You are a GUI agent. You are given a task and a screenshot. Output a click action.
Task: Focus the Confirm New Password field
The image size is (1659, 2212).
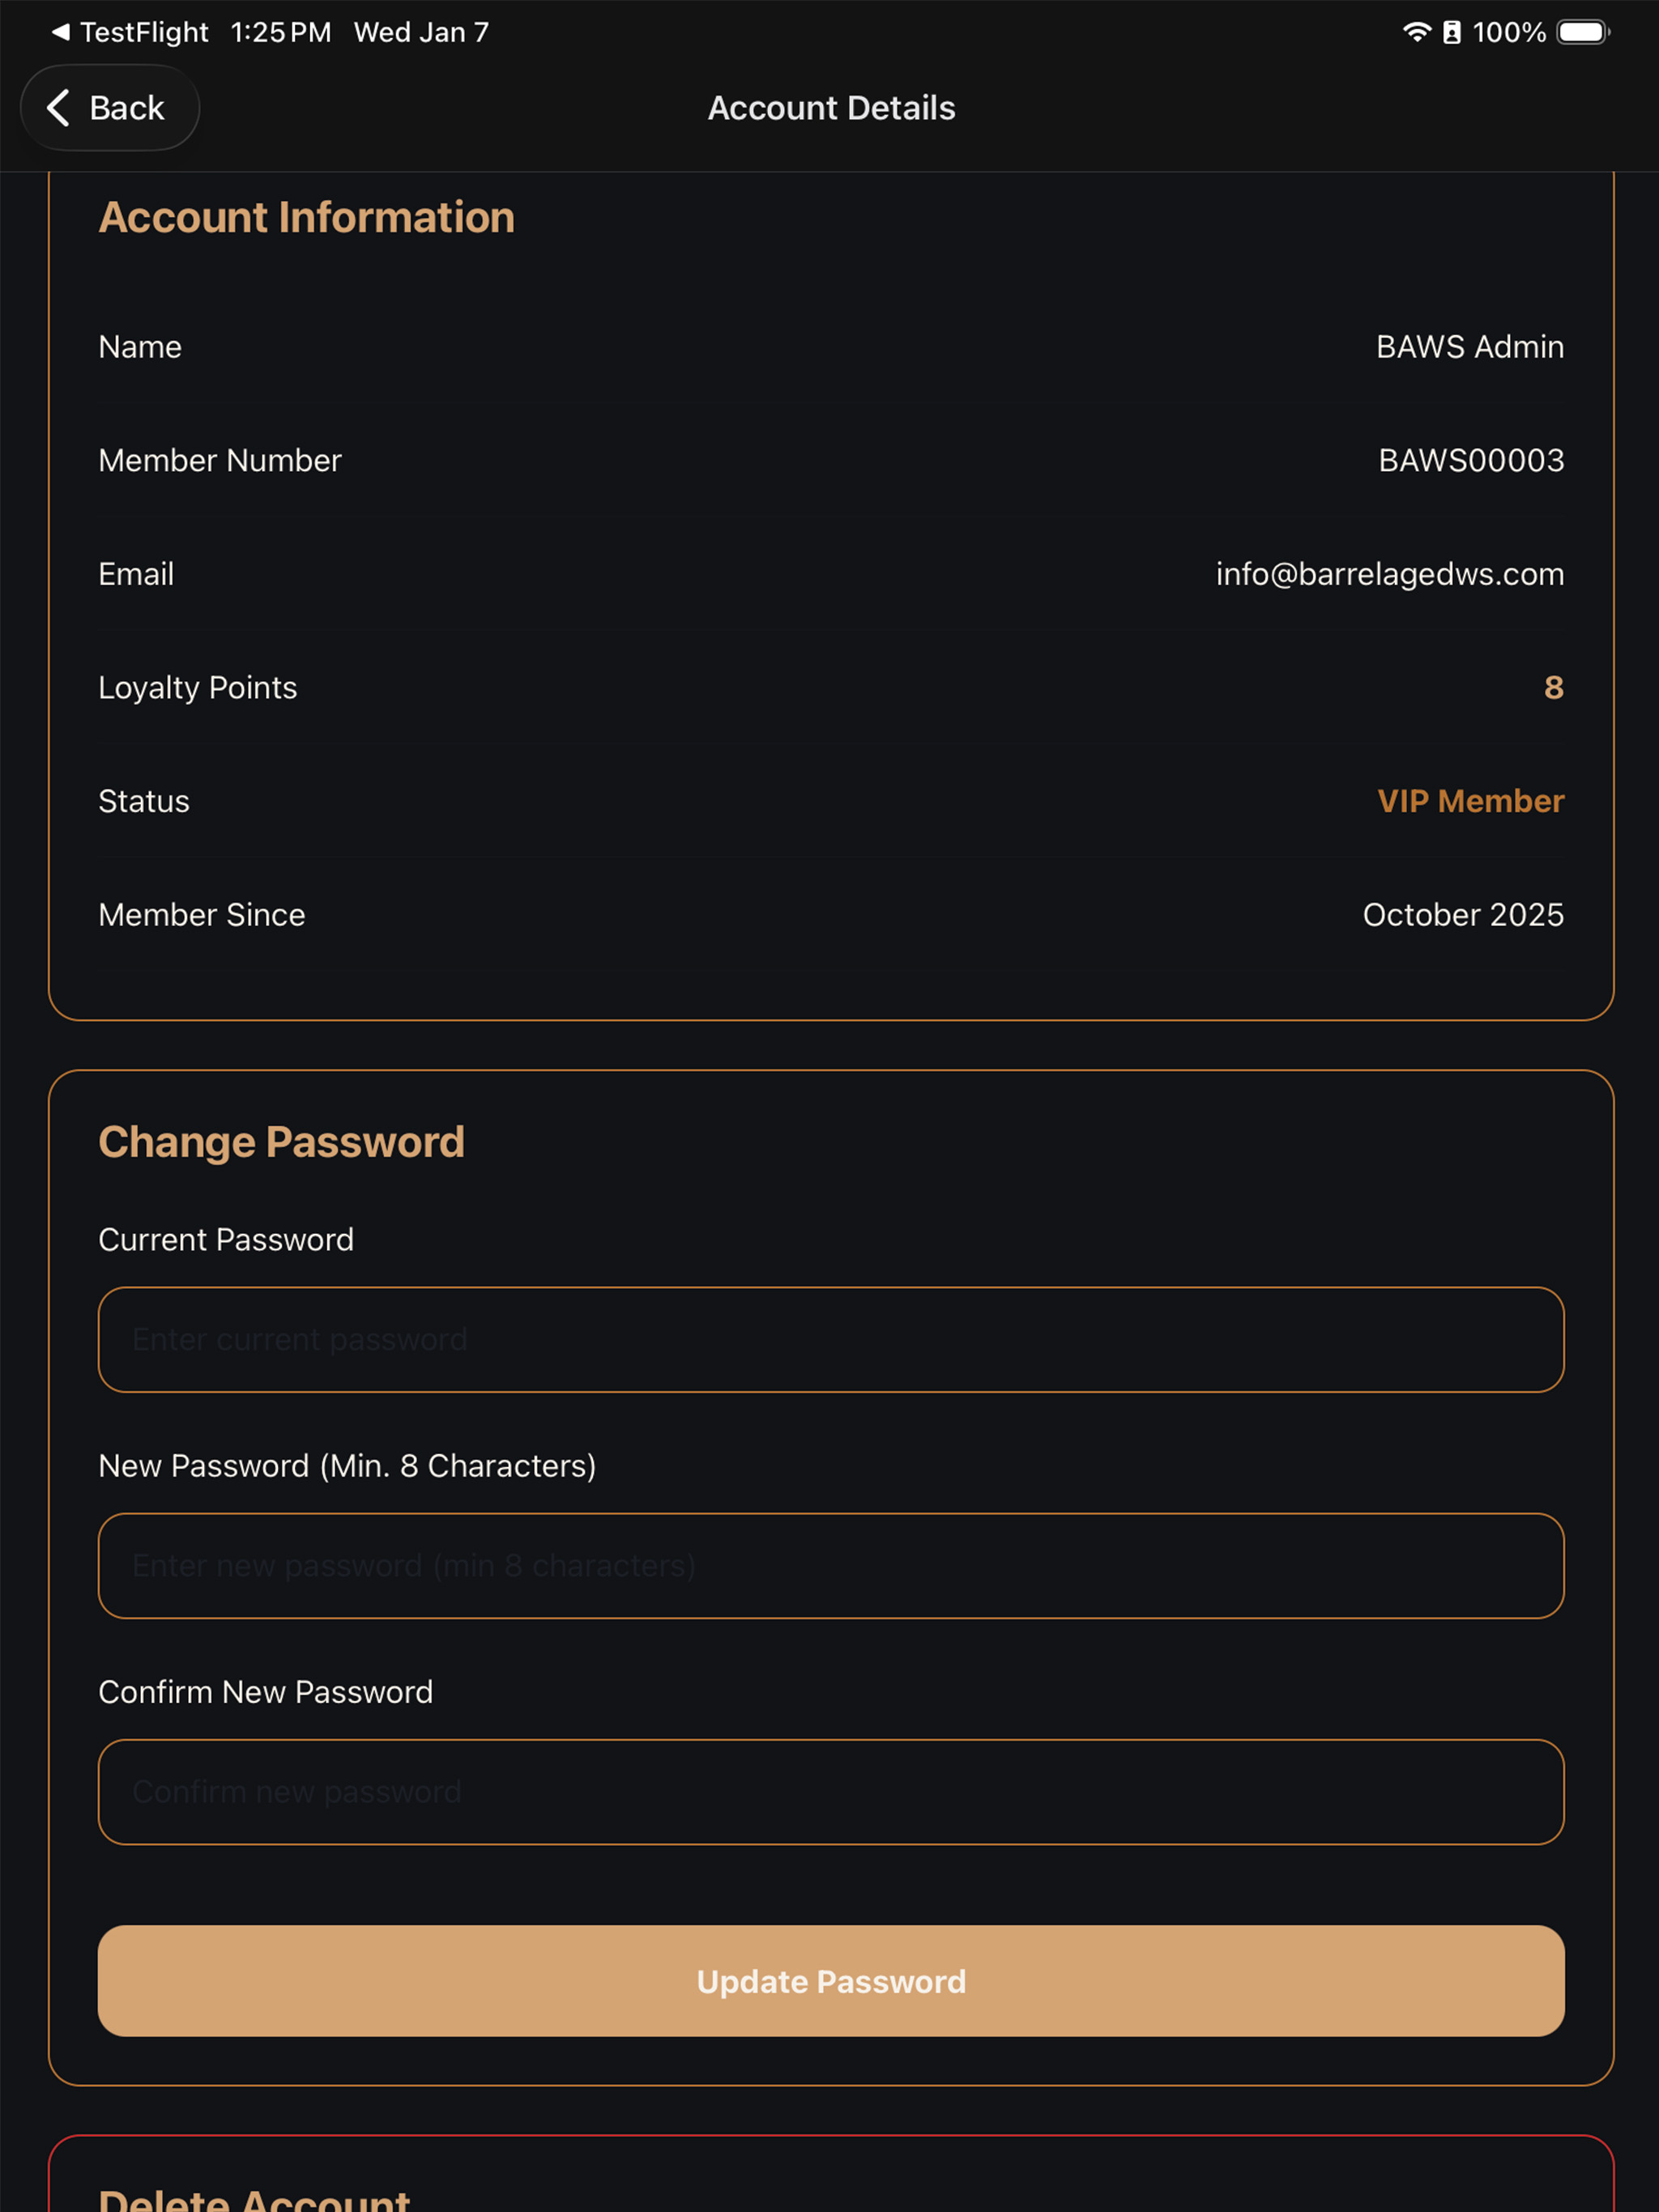(830, 1791)
